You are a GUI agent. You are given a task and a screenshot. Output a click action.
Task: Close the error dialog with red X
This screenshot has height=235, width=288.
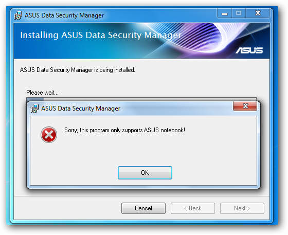coord(245,106)
